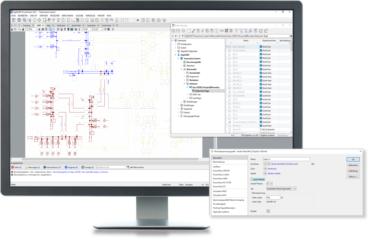The width and height of the screenshot is (369, 246).
Task: Toggle the Sonstige (0) filter
Action: click(87, 167)
